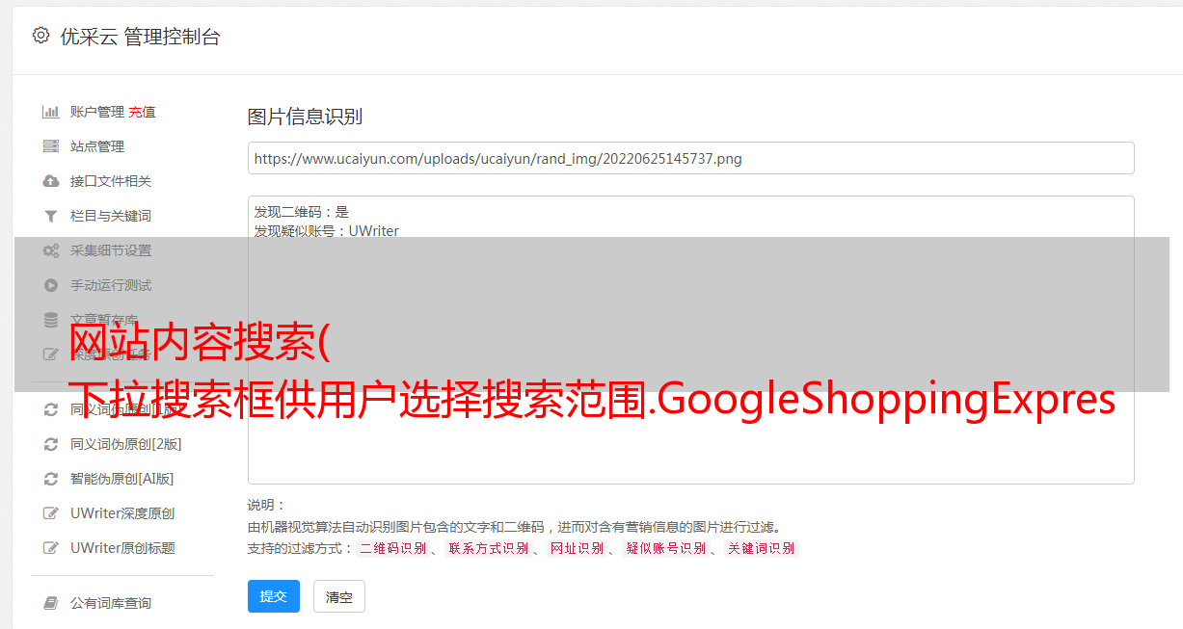Screen dimensions: 1183x629
Task: Select 栏目与关键词 in sidebar
Action: (x=111, y=216)
